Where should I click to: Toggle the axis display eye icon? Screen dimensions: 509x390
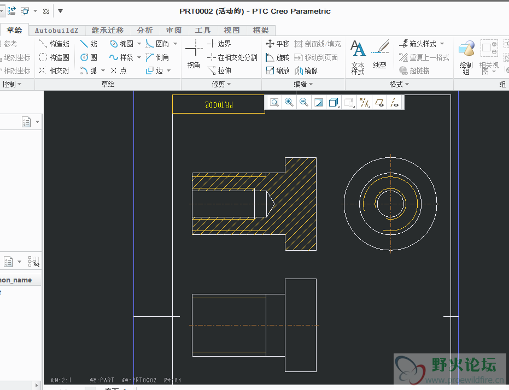[394, 103]
